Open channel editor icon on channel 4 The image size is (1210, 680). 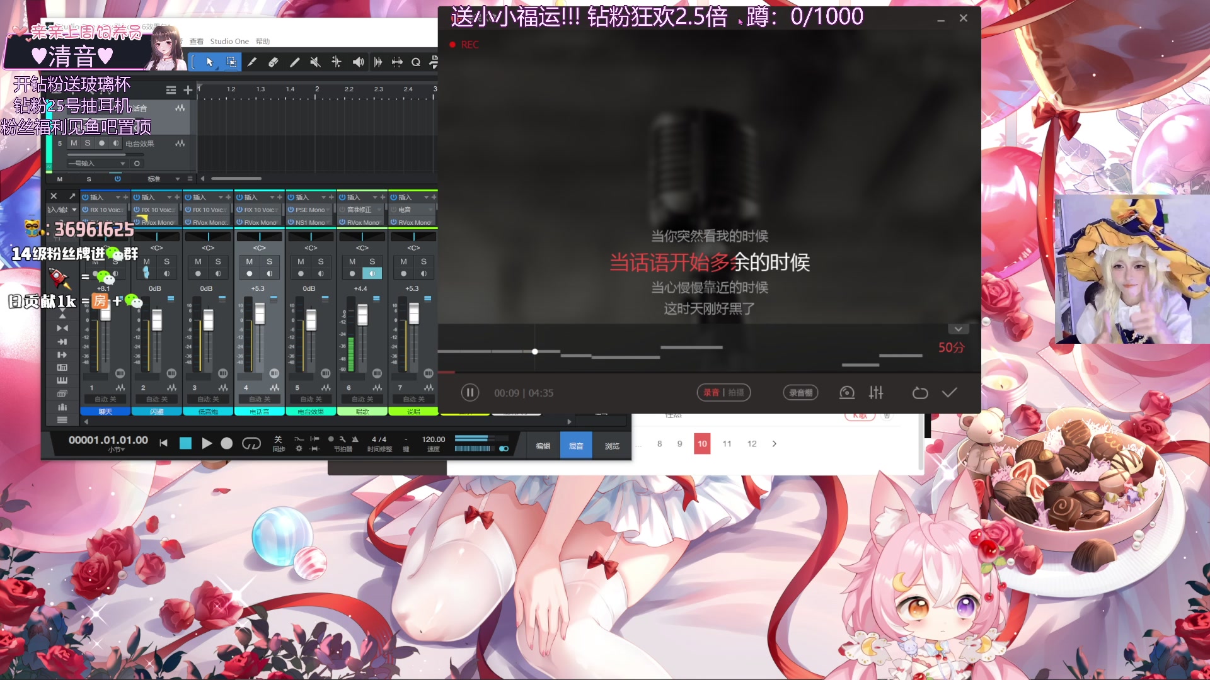point(274,373)
